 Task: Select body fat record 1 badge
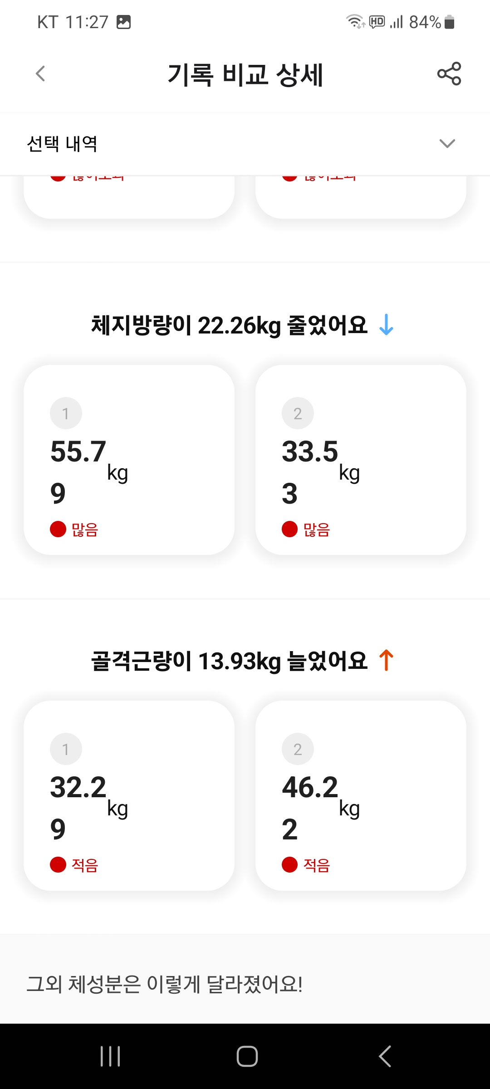pyautogui.click(x=66, y=413)
